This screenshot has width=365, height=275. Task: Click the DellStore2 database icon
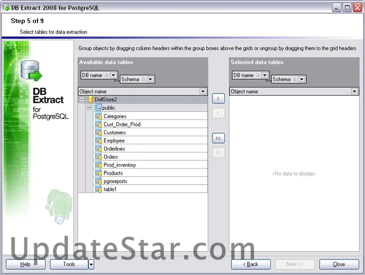pyautogui.click(x=90, y=99)
